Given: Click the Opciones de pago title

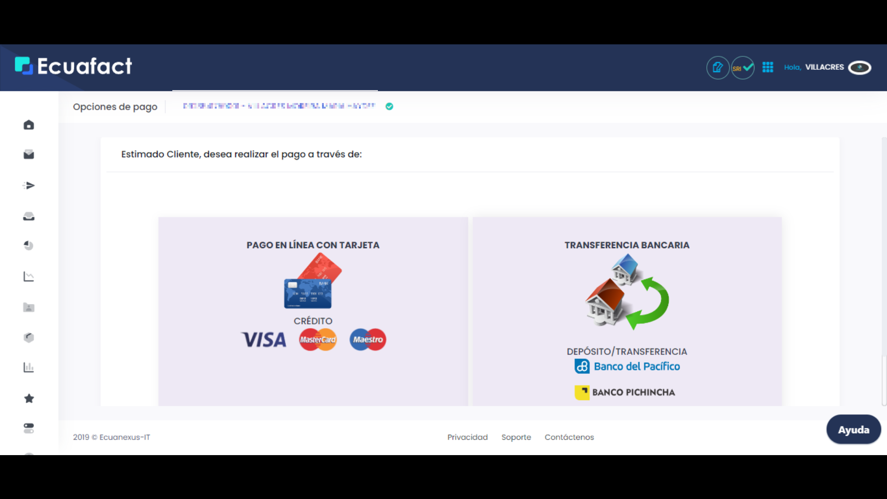Looking at the screenshot, I should (x=115, y=107).
